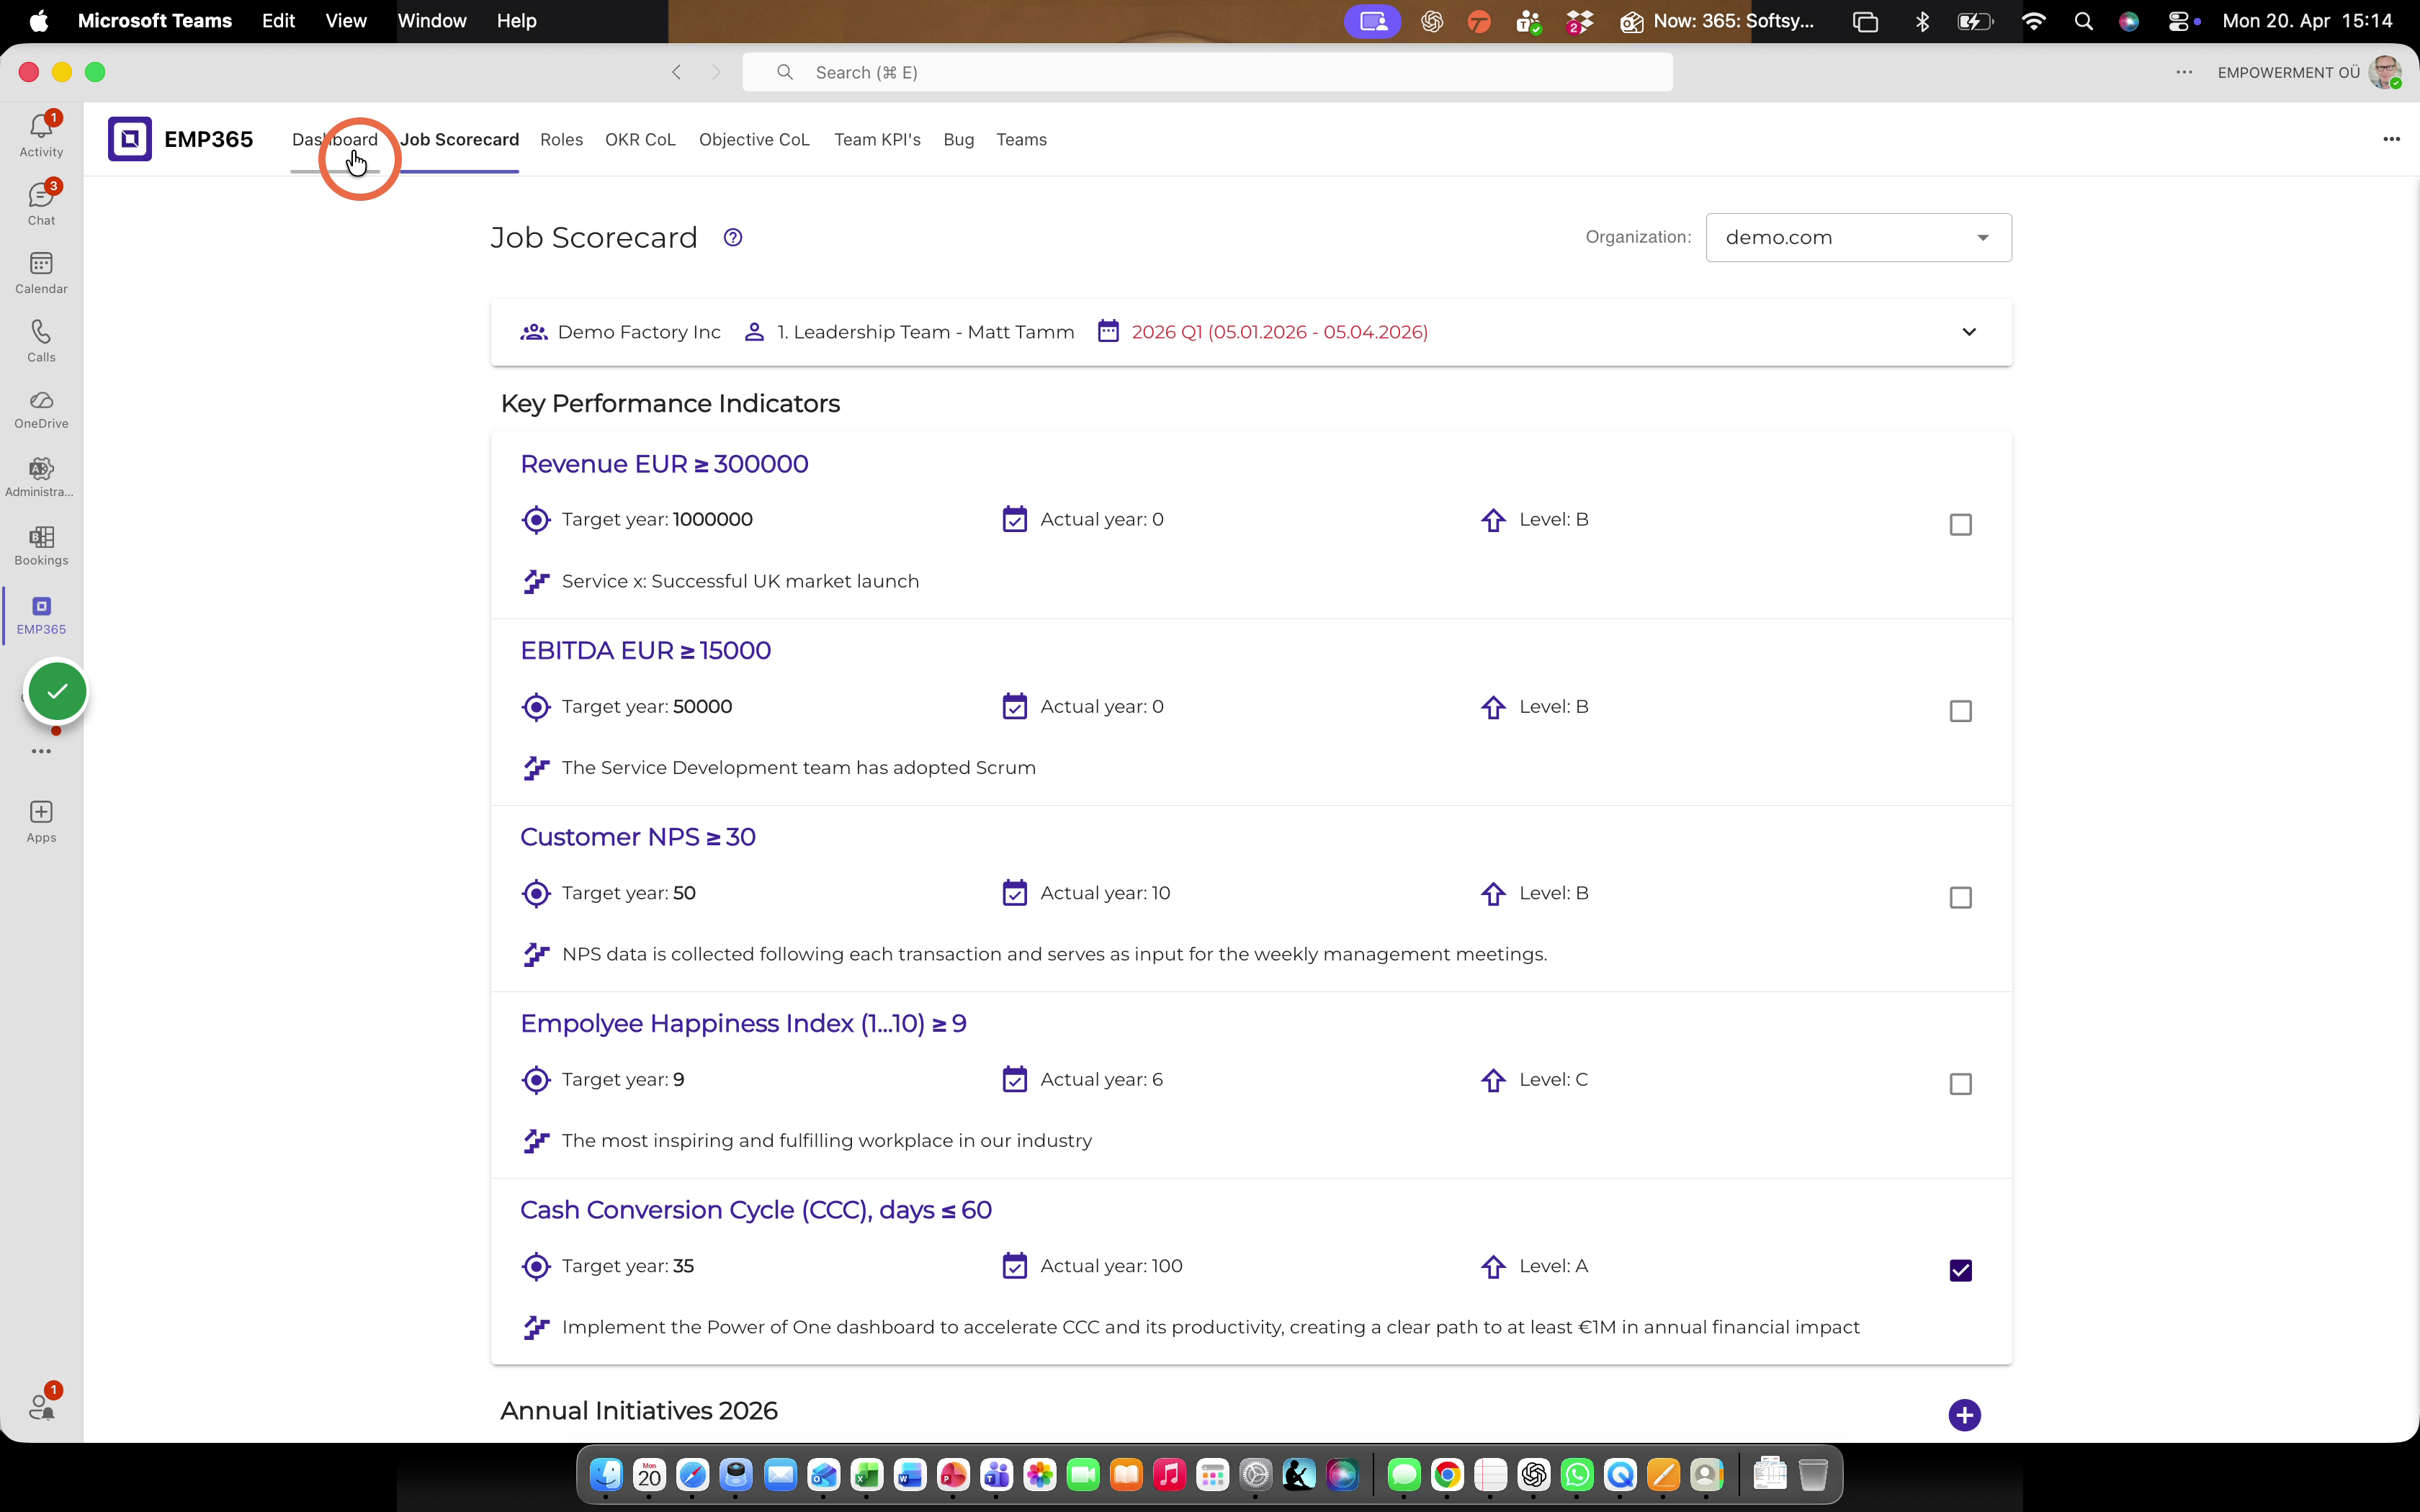Open EBITDA EUR ≥ 15000 KPI link
This screenshot has width=2420, height=1512.
tap(645, 651)
